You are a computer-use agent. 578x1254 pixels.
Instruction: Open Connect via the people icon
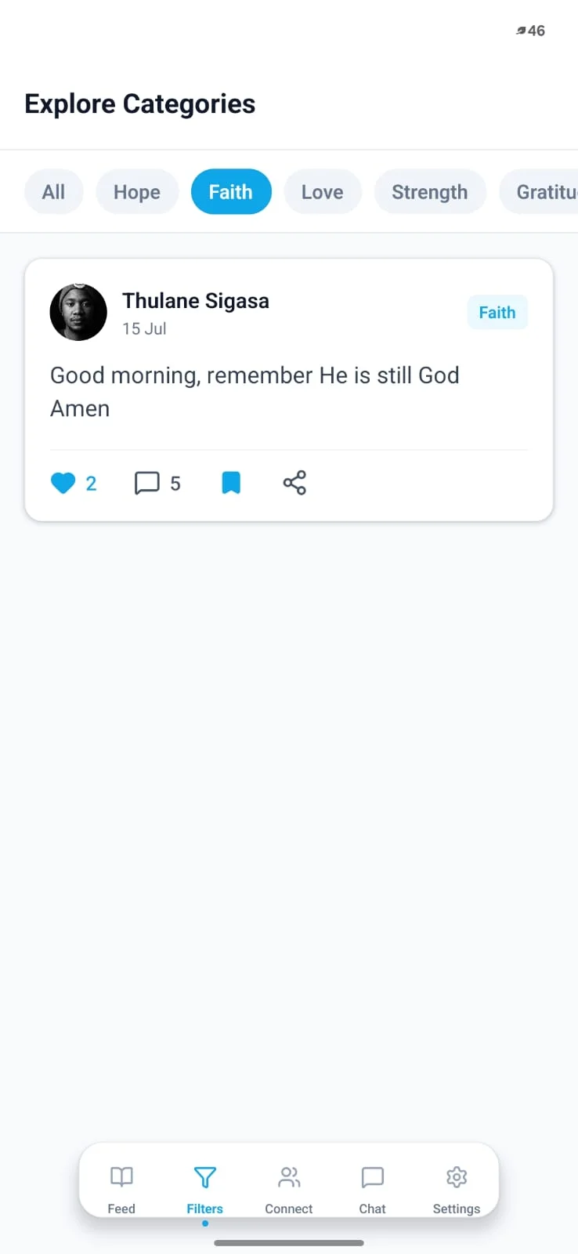tap(289, 1176)
